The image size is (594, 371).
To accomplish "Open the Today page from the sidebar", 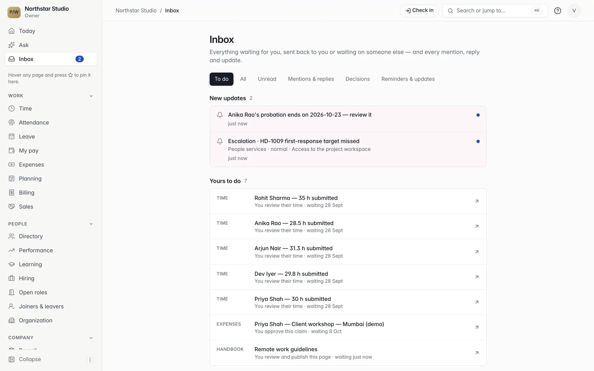I will [x=51, y=31].
